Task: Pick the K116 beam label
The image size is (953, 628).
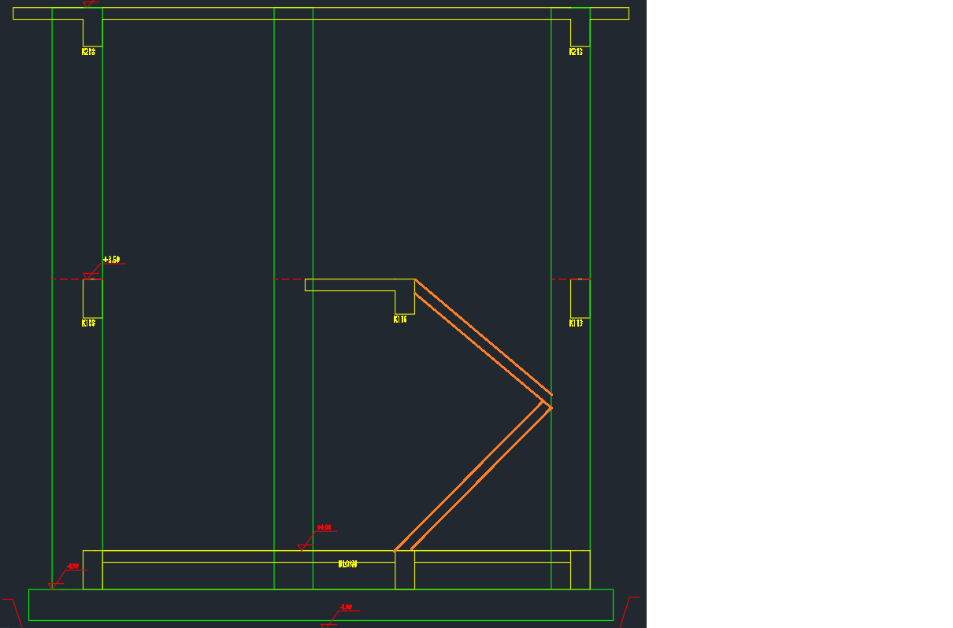Action: click(x=400, y=320)
